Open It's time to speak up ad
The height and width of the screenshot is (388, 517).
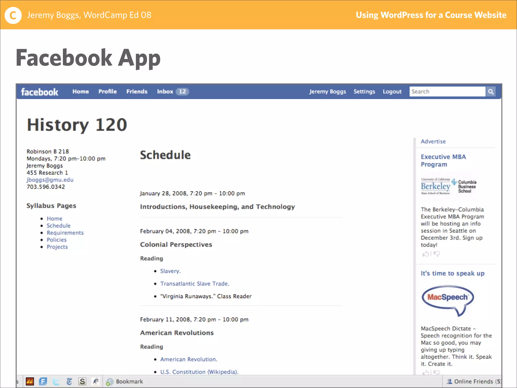pyautogui.click(x=453, y=273)
